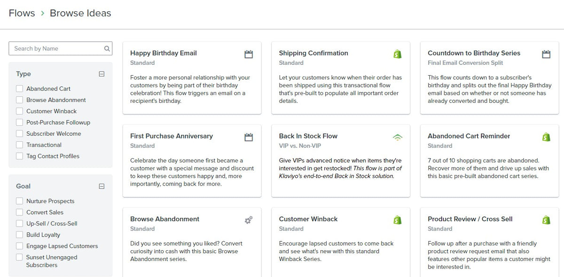This screenshot has height=277, width=564.
Task: Click the gears icon on Browse Abandonment card
Action: 249,220
